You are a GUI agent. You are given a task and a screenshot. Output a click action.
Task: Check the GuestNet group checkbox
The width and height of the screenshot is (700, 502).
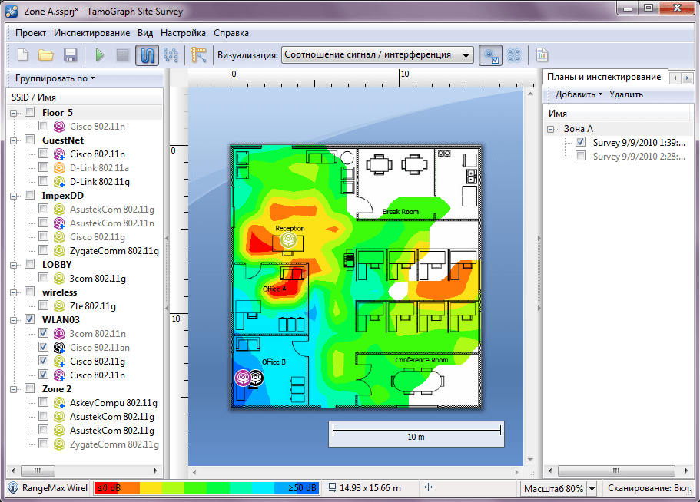29,140
